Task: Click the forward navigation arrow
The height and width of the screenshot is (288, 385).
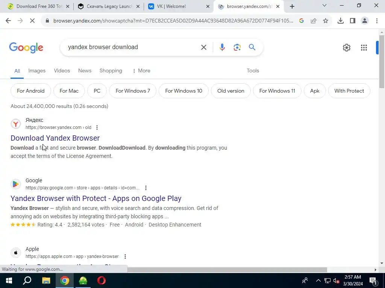Action: (20, 21)
